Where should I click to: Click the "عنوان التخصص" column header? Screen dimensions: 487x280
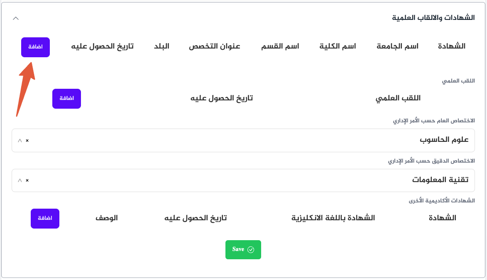click(x=214, y=46)
